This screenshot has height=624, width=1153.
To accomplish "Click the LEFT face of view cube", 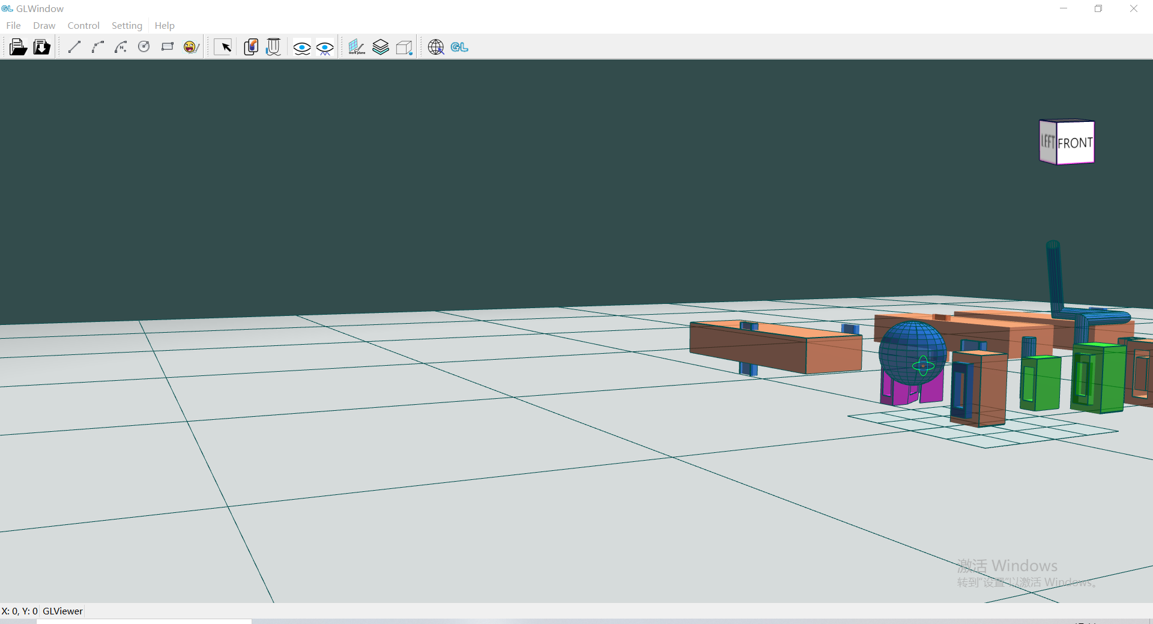I will pos(1048,142).
